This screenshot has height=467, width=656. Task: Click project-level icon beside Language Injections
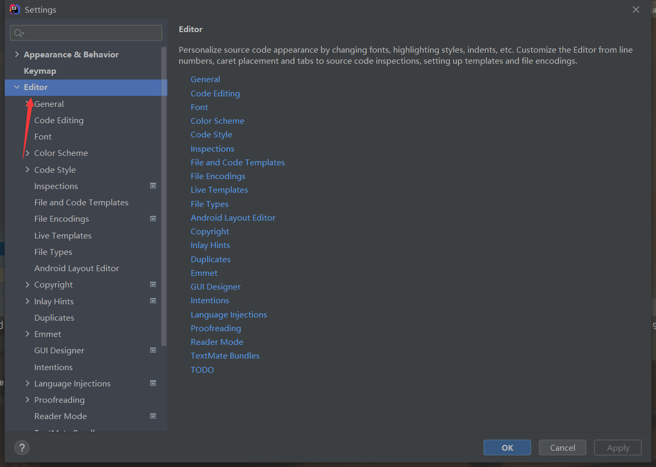point(153,383)
